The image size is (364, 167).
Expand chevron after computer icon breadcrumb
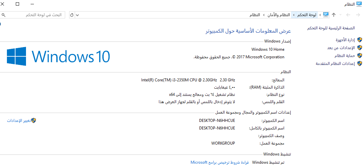click(320, 15)
